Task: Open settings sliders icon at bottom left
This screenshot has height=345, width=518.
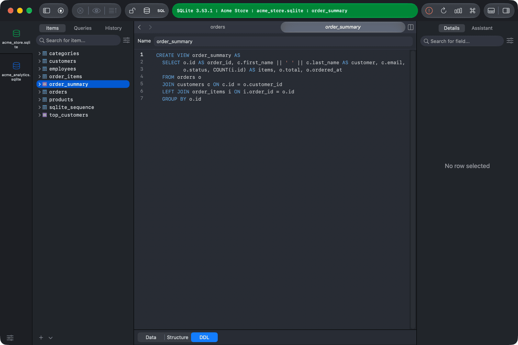Action: [x=10, y=338]
